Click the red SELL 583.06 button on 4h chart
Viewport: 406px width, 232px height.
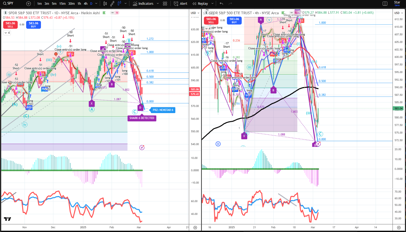pyautogui.click(x=211, y=21)
